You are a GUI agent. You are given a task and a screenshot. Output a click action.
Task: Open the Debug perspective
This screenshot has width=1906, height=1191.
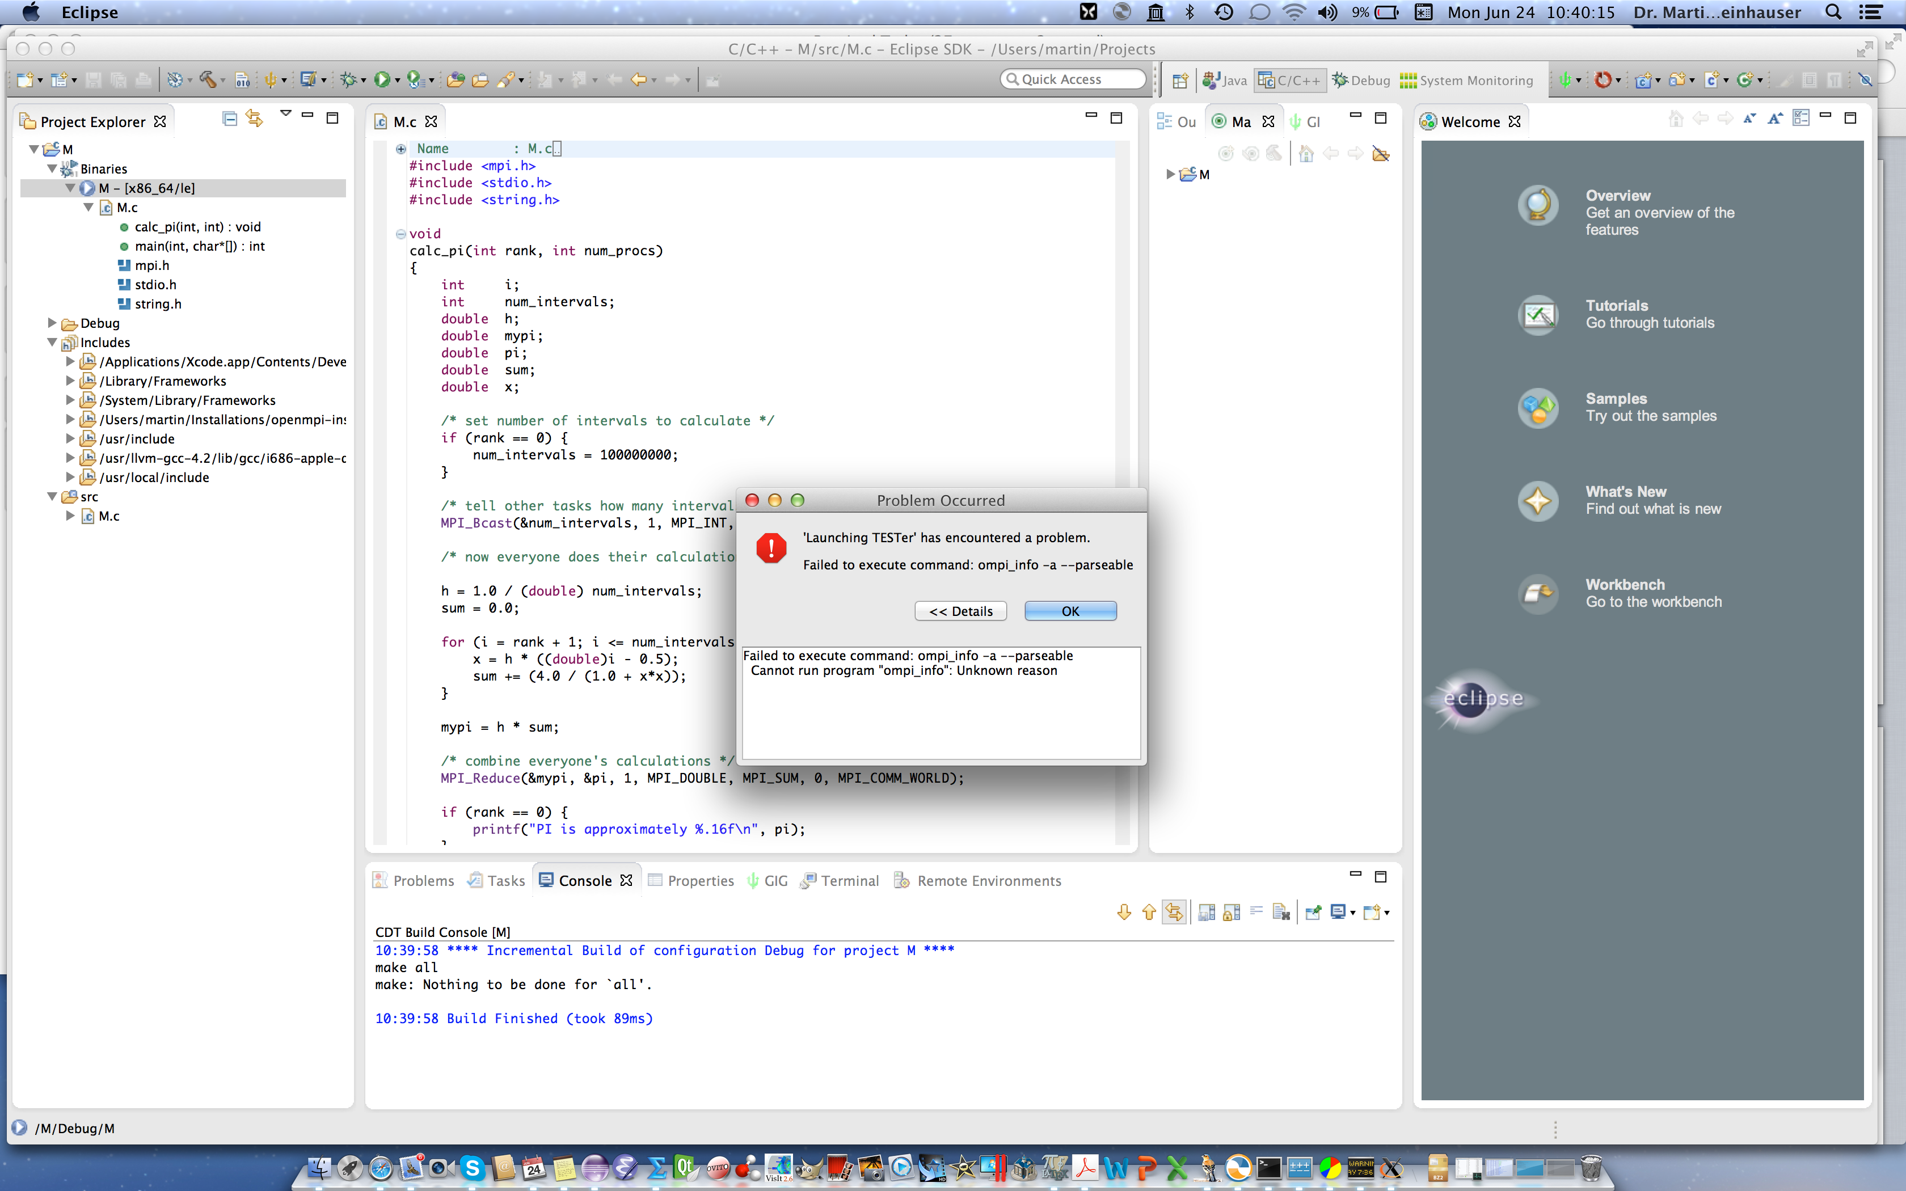click(x=1361, y=81)
